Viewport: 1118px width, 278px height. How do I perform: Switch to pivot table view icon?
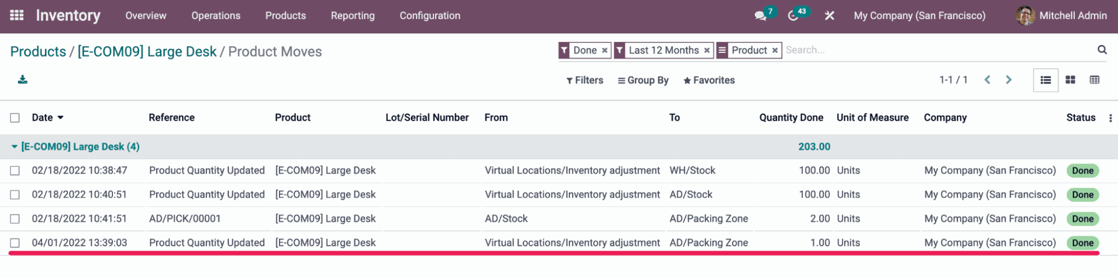pos(1095,80)
